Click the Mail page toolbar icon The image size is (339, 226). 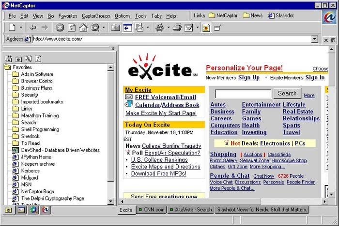139,28
